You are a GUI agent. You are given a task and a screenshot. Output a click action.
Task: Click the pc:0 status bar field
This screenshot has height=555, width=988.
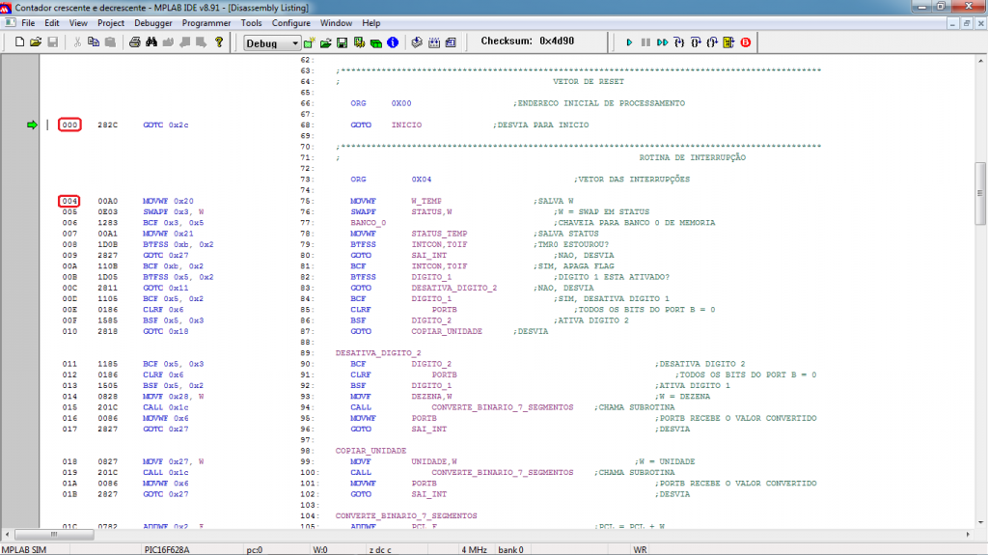pos(255,549)
